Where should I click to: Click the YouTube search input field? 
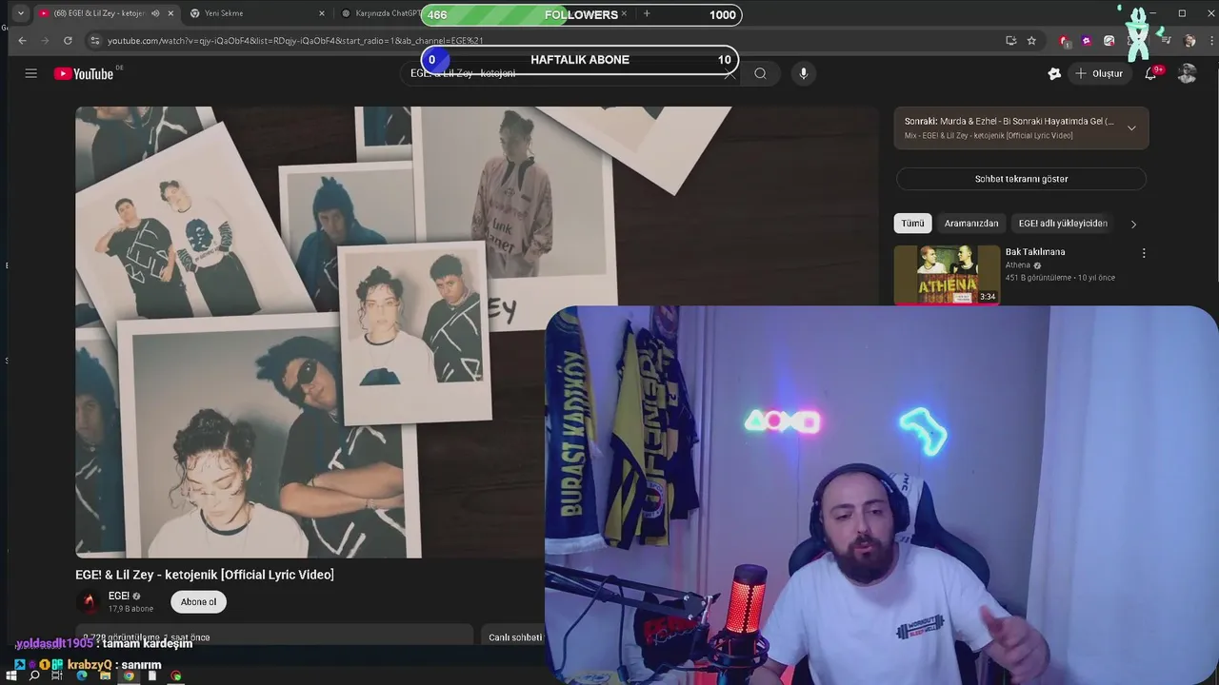tap(571, 73)
